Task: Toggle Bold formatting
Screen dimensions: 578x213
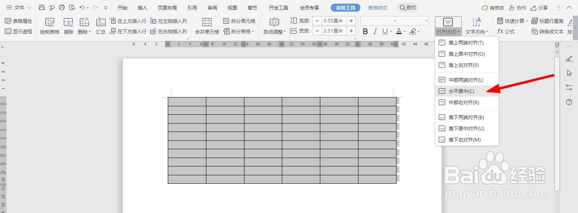Action: (x=365, y=31)
